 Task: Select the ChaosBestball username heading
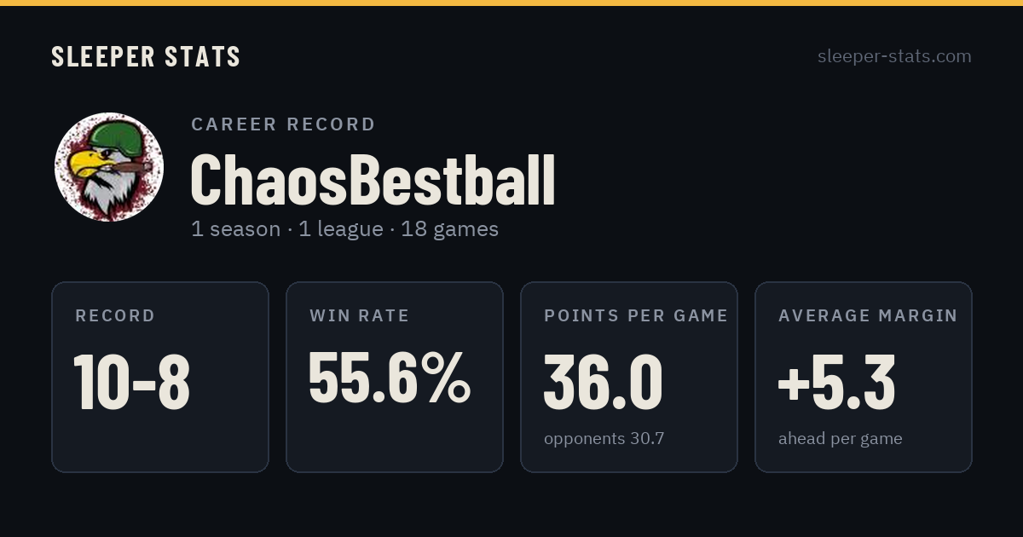coord(373,180)
